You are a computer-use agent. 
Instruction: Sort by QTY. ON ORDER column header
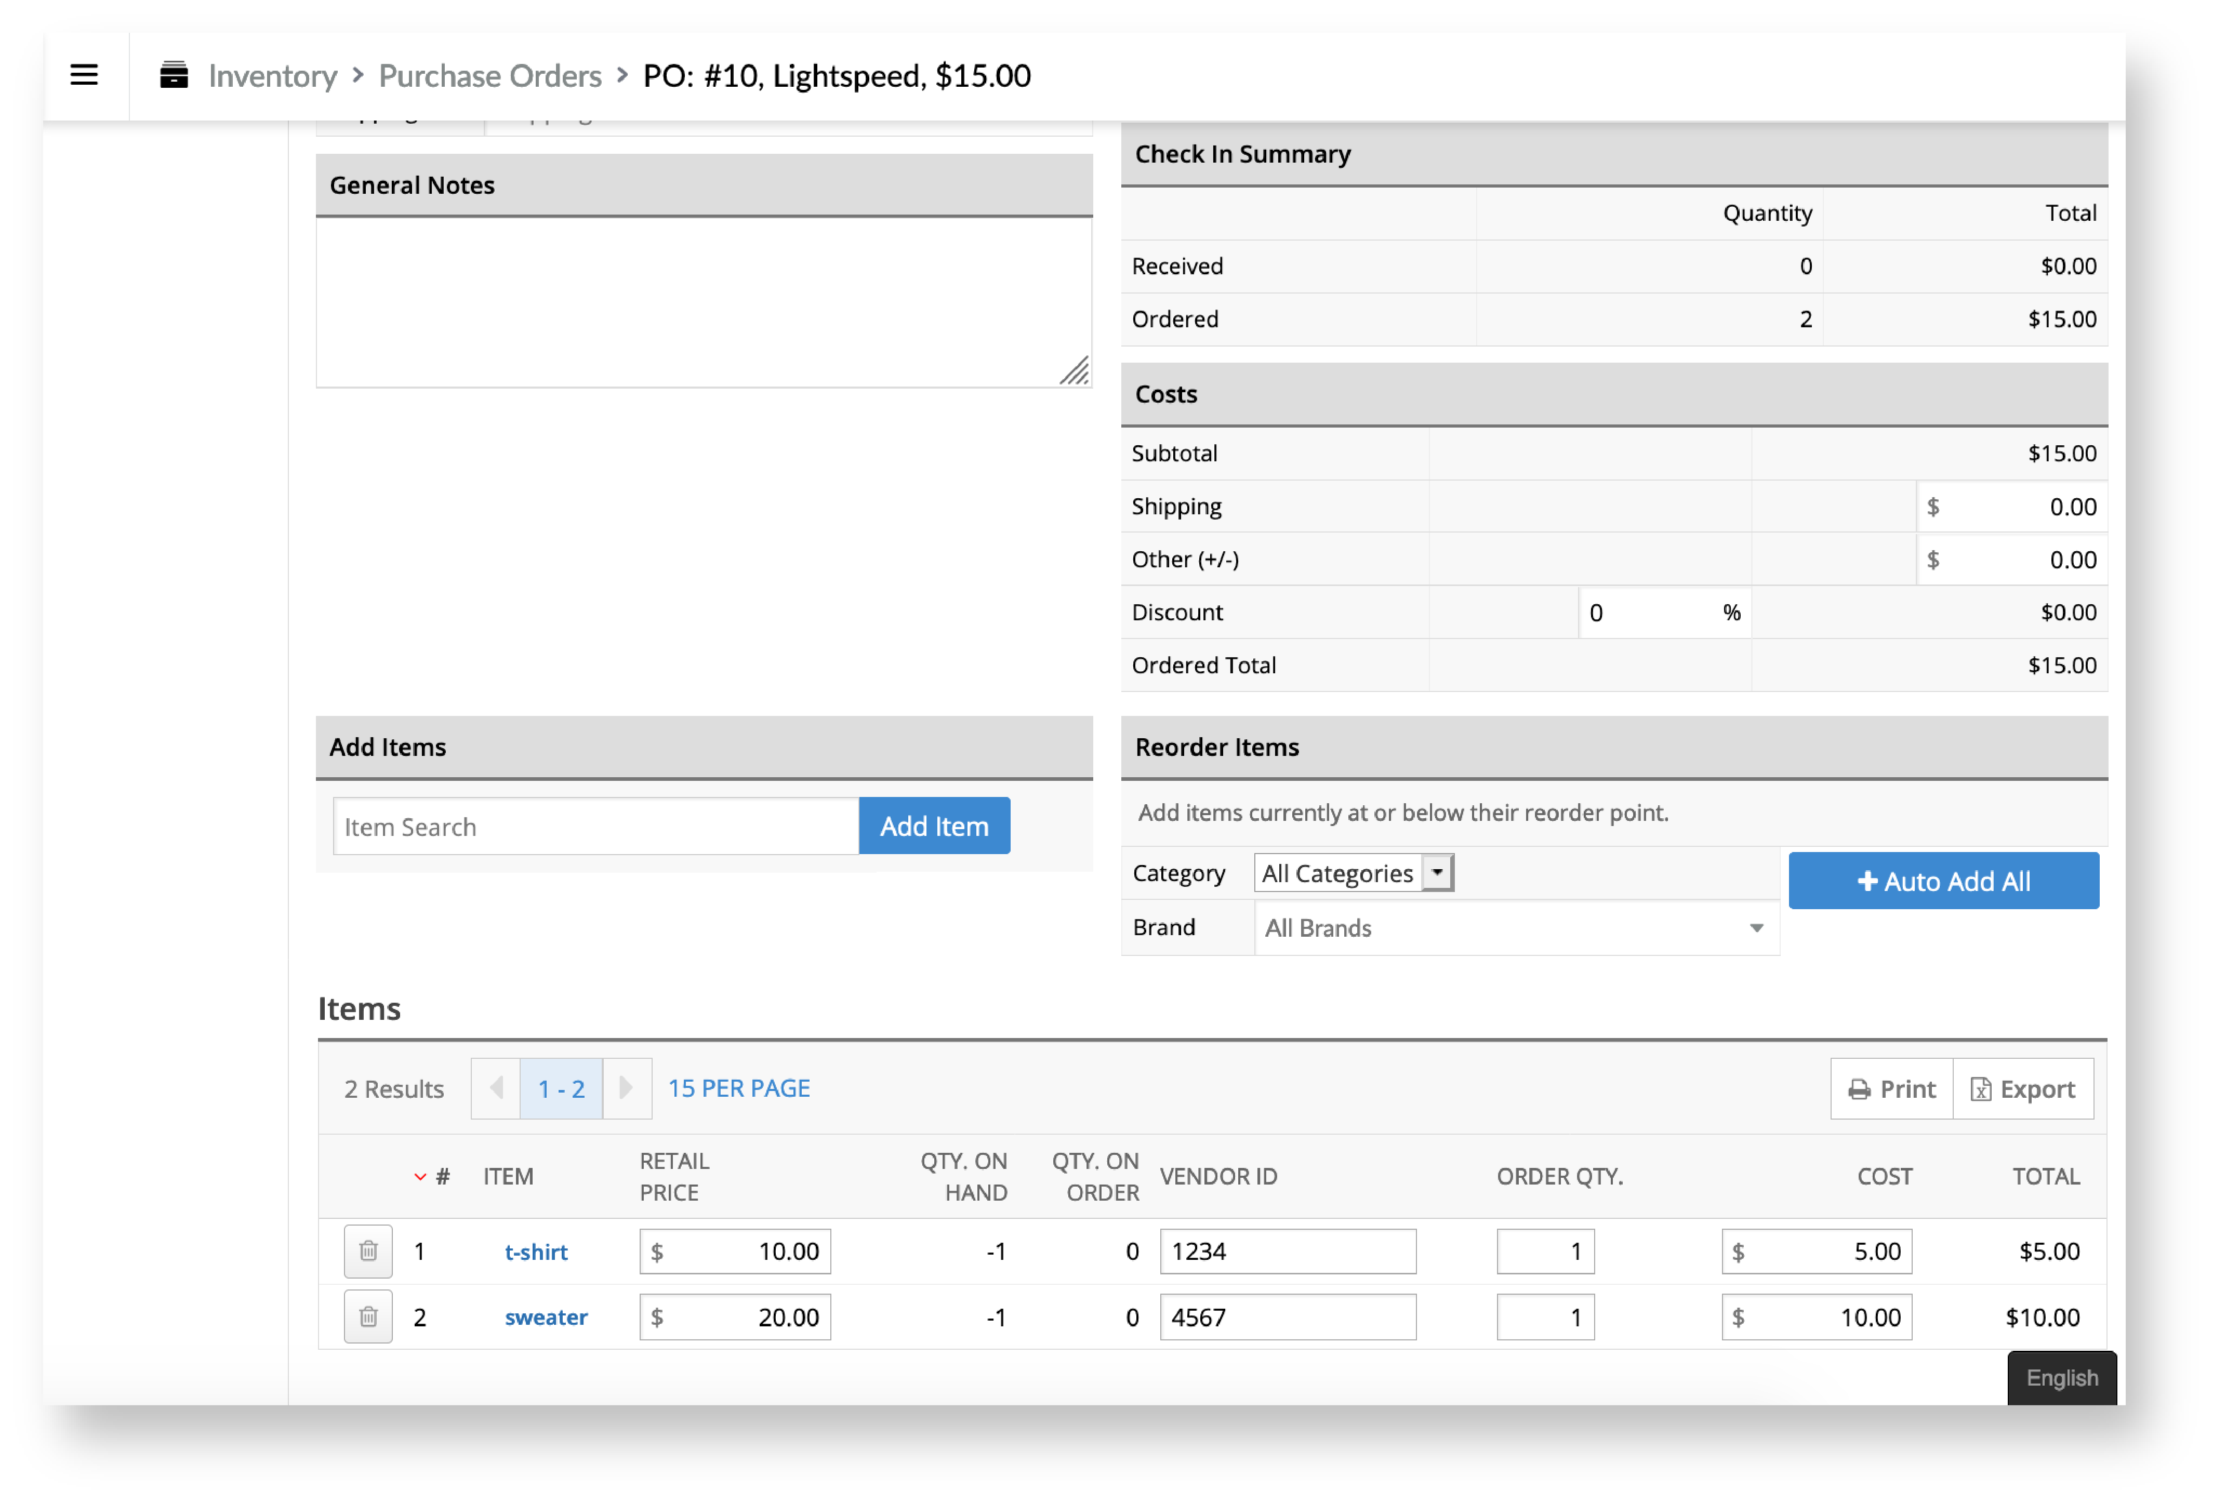1095,1177
